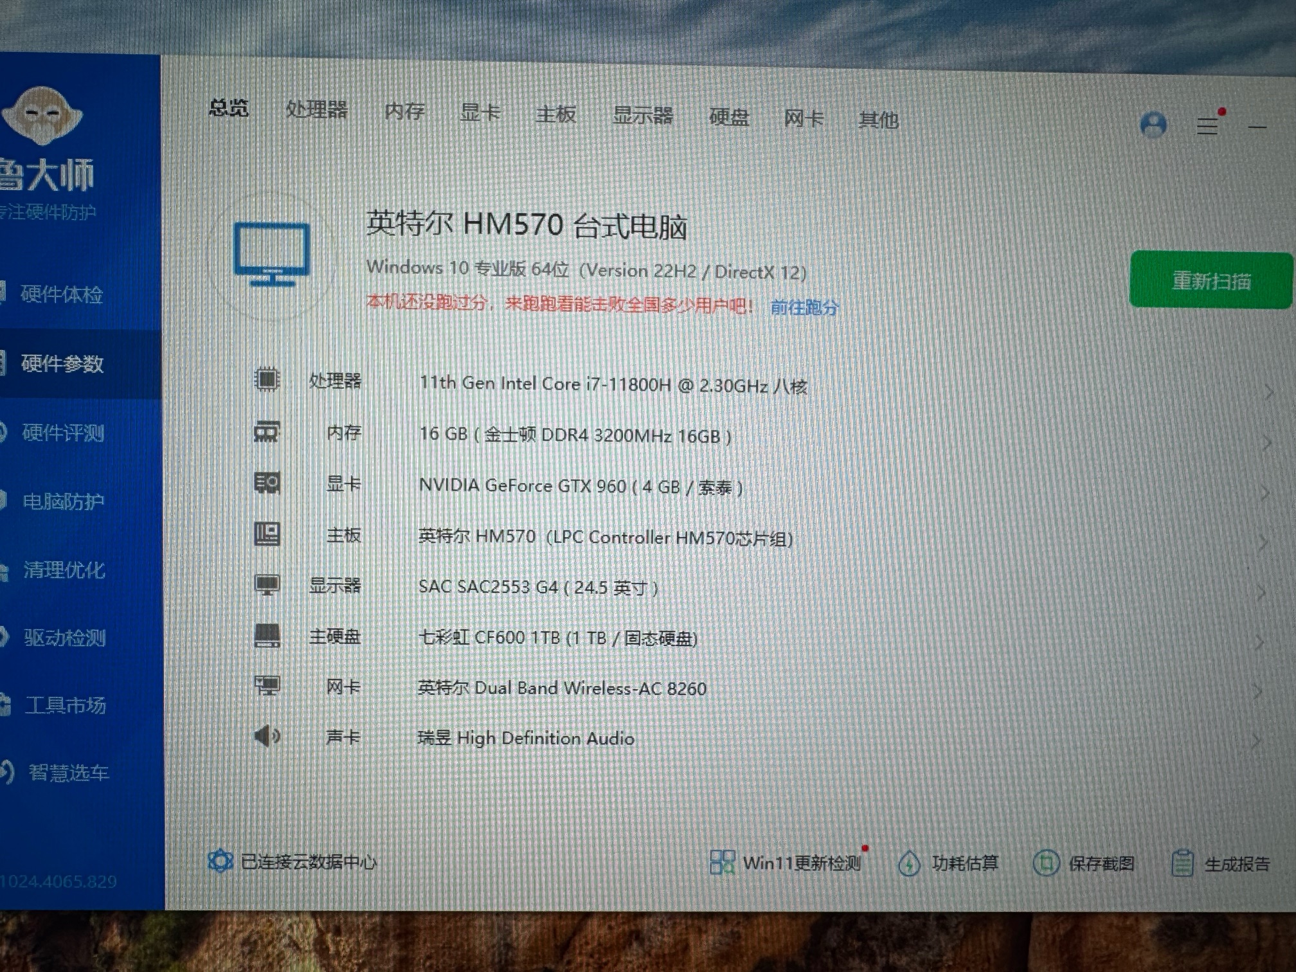The height and width of the screenshot is (972, 1296).
Task: Click the 功耗估算 lightning drop icon
Action: [908, 863]
